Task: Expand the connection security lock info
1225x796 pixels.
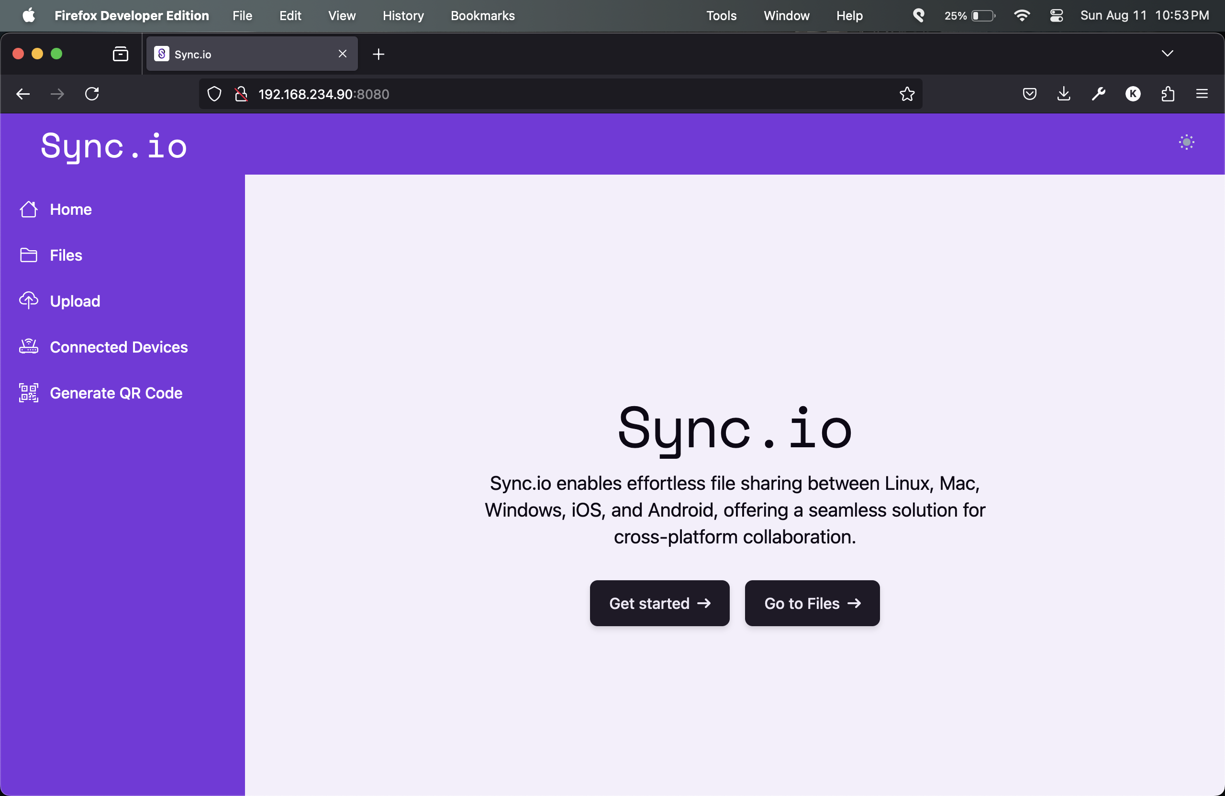Action: (241, 94)
